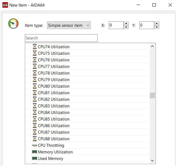Open the Item type dropdown
This screenshot has height=166, width=176.
click(69, 25)
